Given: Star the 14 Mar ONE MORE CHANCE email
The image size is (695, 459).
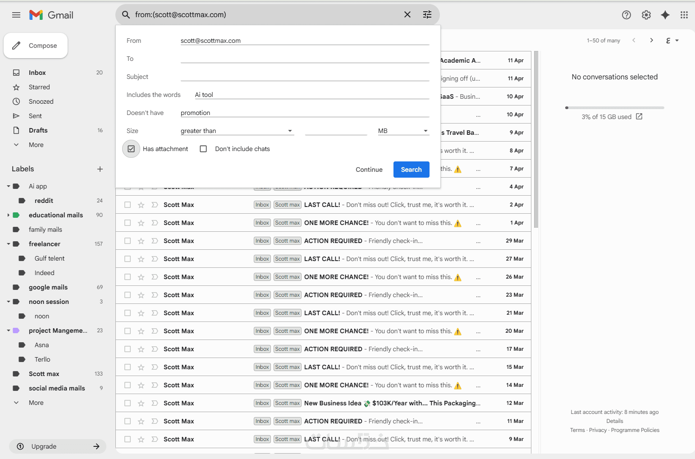Looking at the screenshot, I should click(141, 385).
